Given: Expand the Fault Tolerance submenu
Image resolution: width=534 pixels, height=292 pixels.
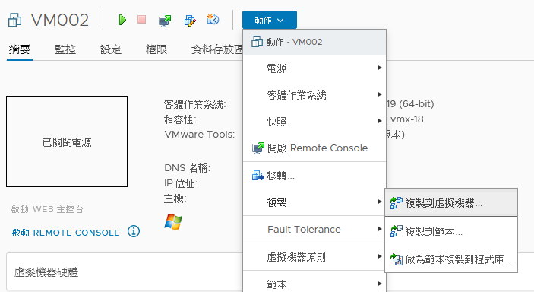Looking at the screenshot, I should pyautogui.click(x=314, y=229).
